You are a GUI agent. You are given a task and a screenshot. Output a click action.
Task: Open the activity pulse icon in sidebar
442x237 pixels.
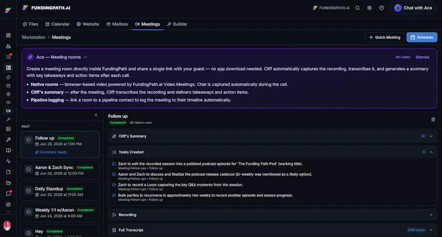point(8,161)
